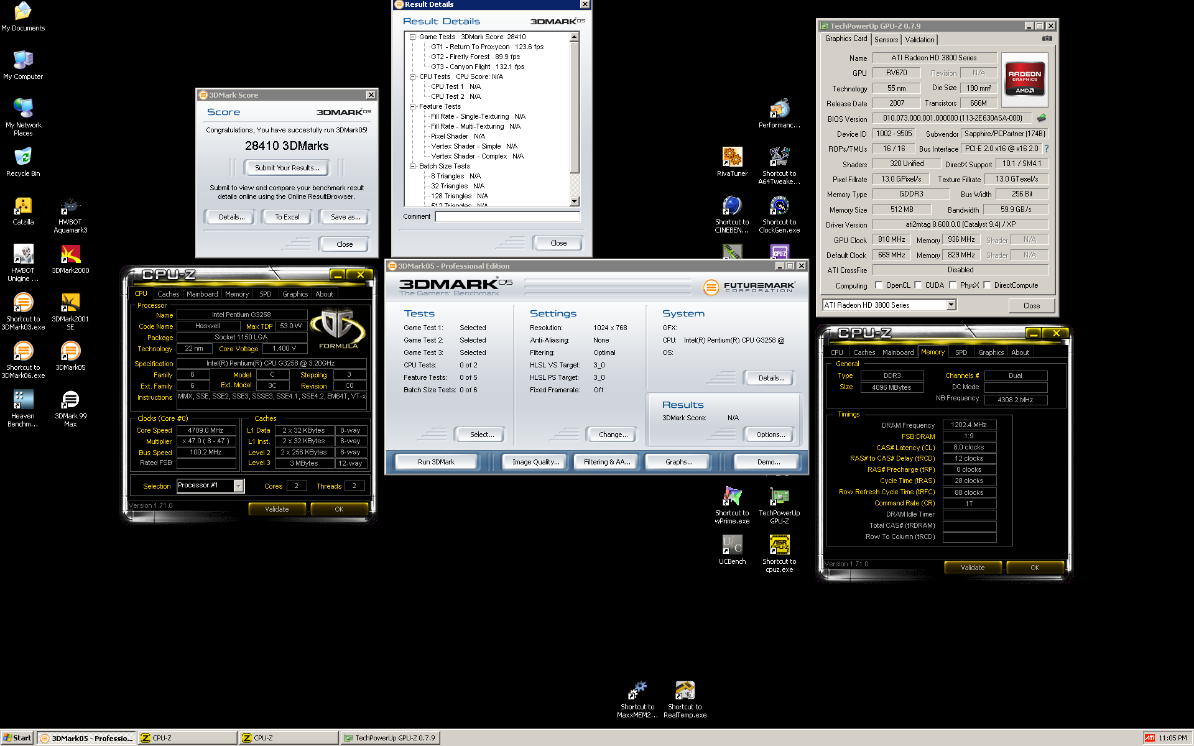Image resolution: width=1194 pixels, height=746 pixels.
Task: Click ATI tray icon near clock
Action: (1149, 738)
